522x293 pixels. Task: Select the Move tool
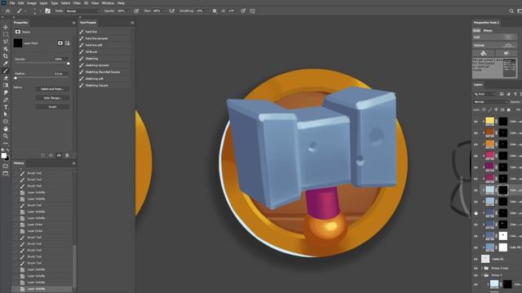(6, 27)
